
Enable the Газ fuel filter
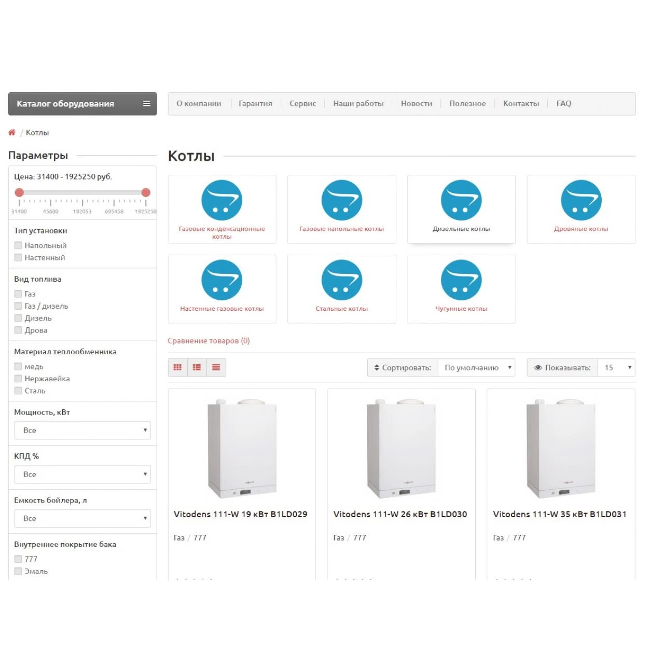tap(18, 294)
